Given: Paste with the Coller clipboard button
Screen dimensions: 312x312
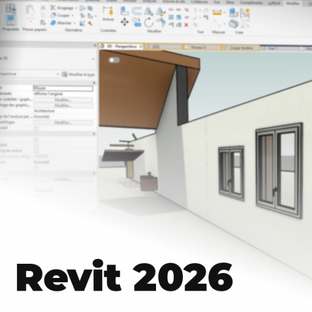Looking at the screenshot, I should coord(30,11).
